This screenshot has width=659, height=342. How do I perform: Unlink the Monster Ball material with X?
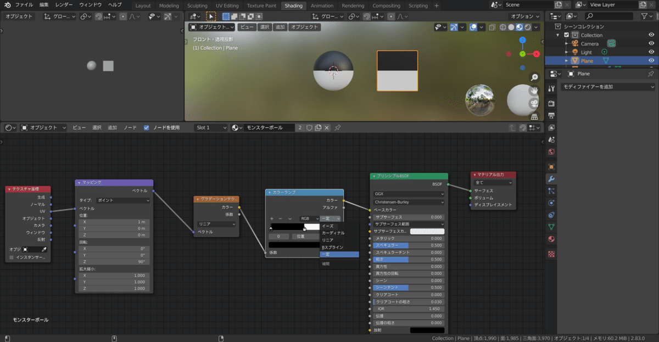click(327, 127)
